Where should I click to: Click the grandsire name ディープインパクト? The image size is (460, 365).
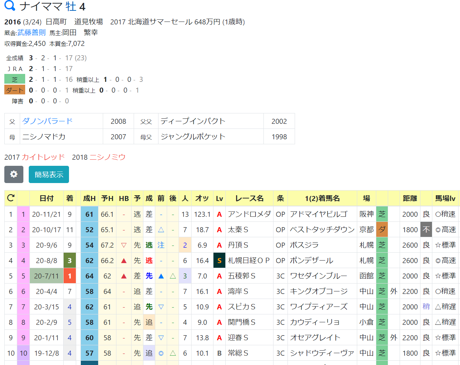pyautogui.click(x=193, y=121)
